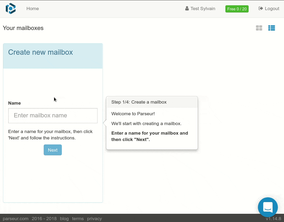This screenshot has height=222, width=284.
Task: Click the logout arrow icon
Action: 261,8
